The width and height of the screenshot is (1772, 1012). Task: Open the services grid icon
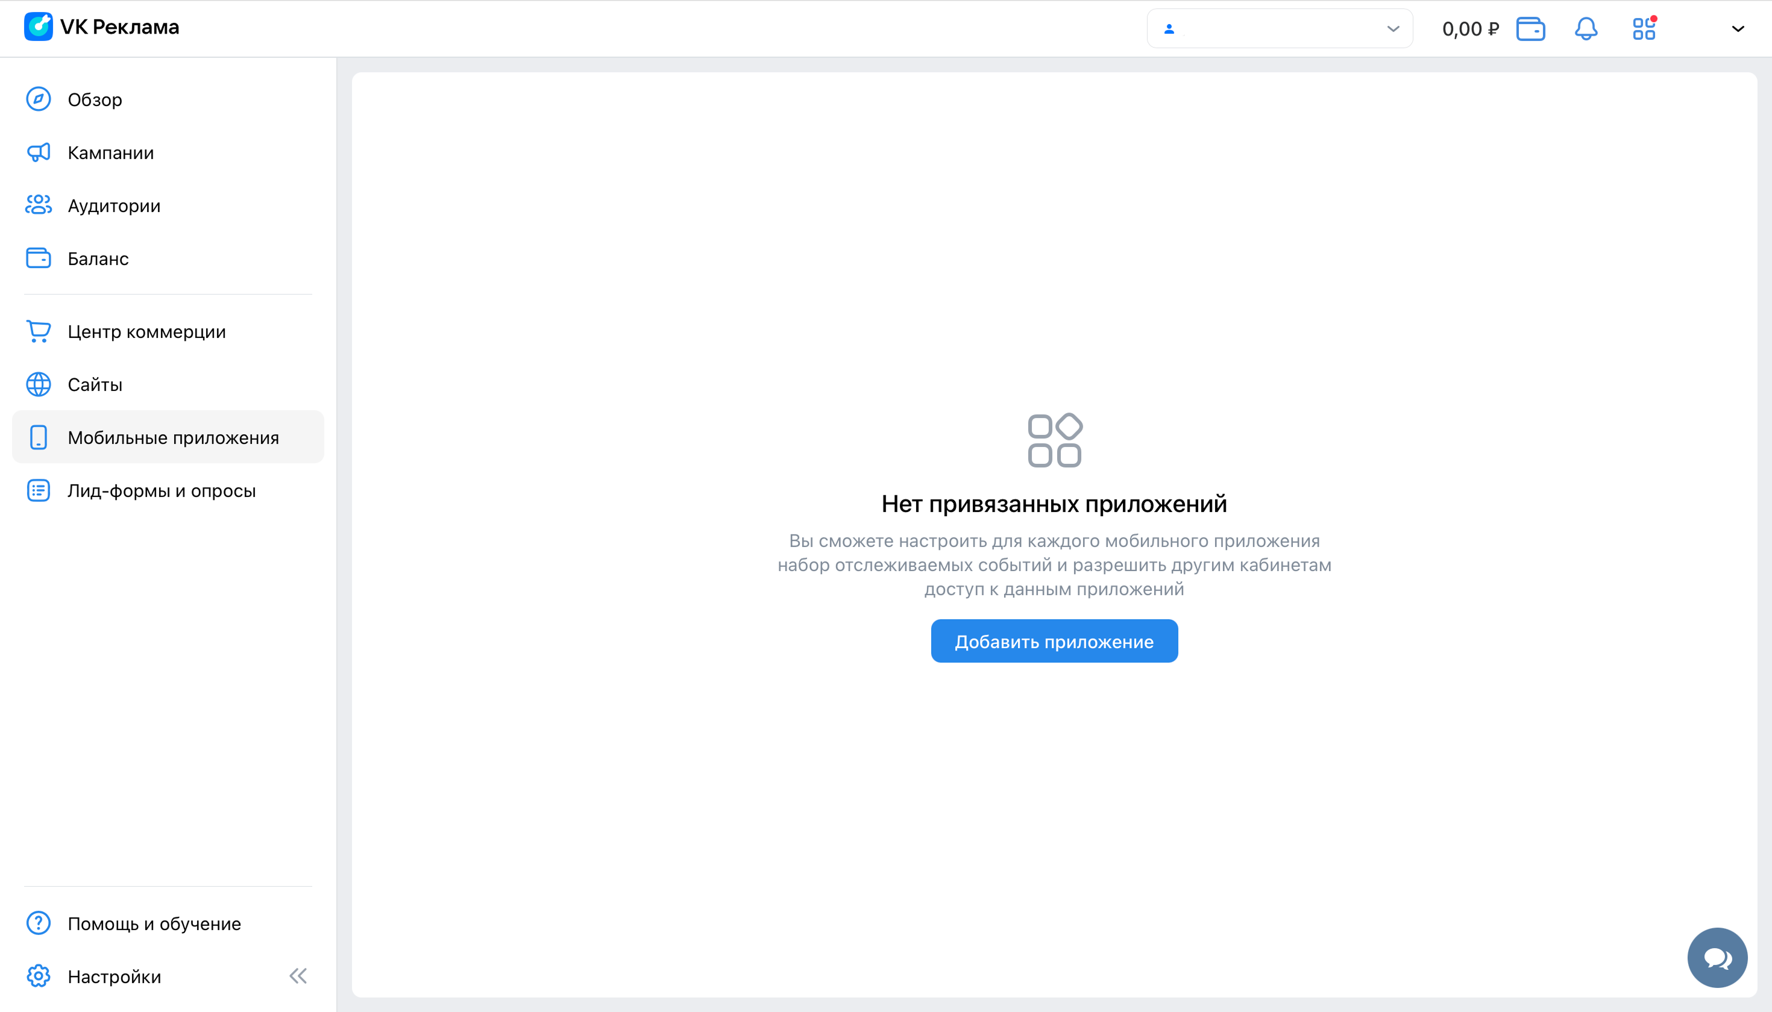tap(1644, 29)
